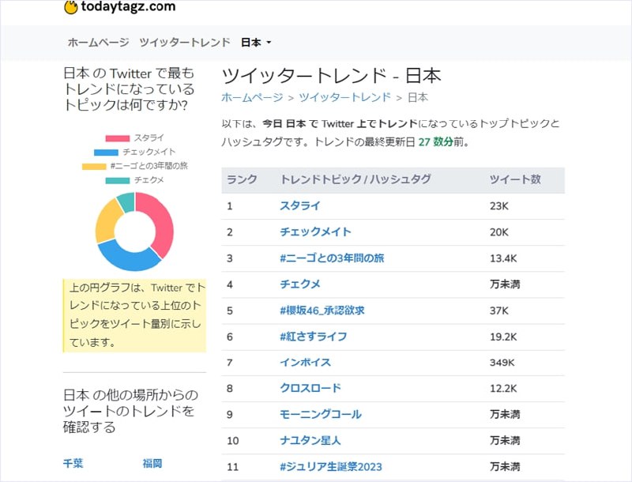Click the todaytagz flame logo icon

point(71,7)
